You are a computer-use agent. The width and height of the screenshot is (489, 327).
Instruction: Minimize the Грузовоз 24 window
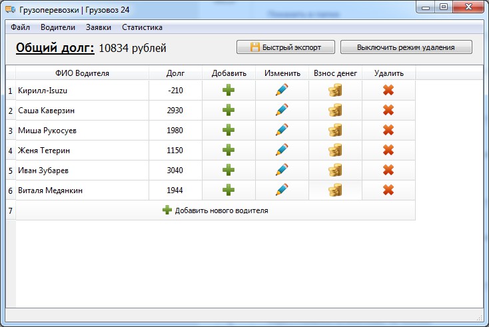point(426,7)
